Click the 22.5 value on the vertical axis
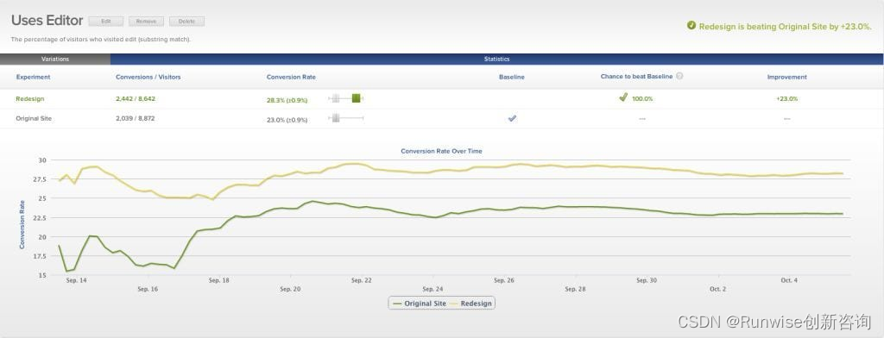 point(41,217)
